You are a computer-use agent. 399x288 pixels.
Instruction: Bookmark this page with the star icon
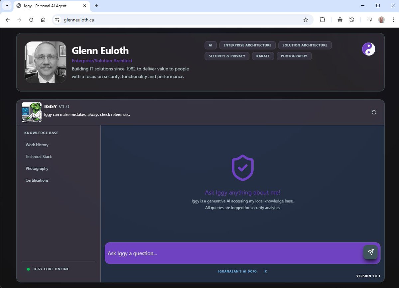click(306, 20)
